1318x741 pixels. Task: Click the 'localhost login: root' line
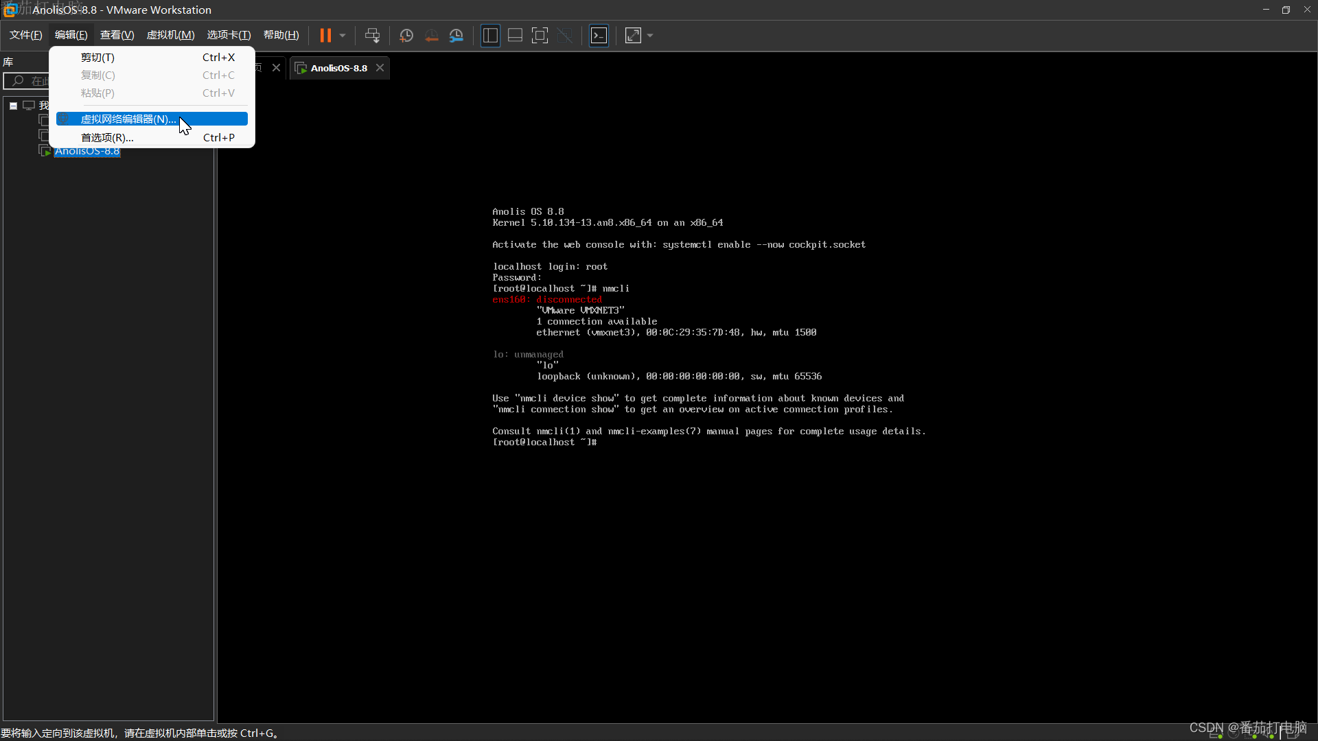tap(550, 267)
